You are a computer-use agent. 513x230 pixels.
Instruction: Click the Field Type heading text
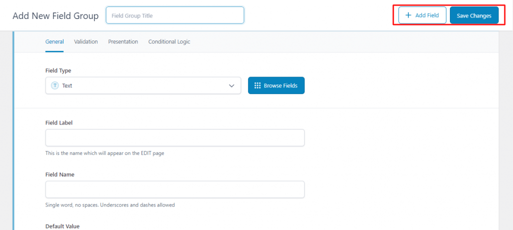click(58, 70)
